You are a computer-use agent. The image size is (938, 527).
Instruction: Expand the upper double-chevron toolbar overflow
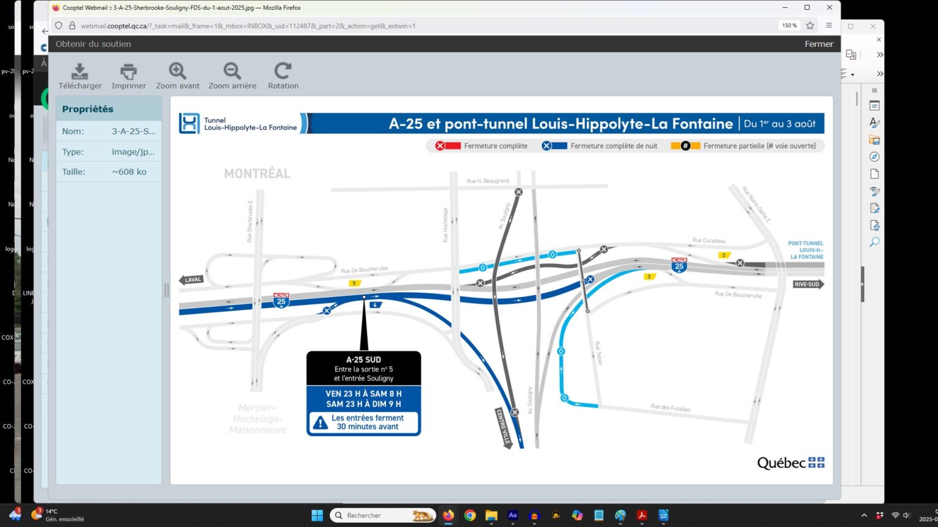880,55
